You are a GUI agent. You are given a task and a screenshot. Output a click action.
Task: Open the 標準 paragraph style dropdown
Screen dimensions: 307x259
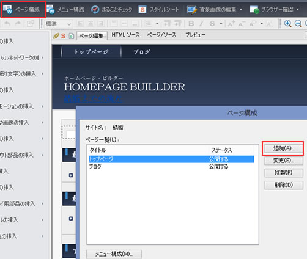click(58, 24)
